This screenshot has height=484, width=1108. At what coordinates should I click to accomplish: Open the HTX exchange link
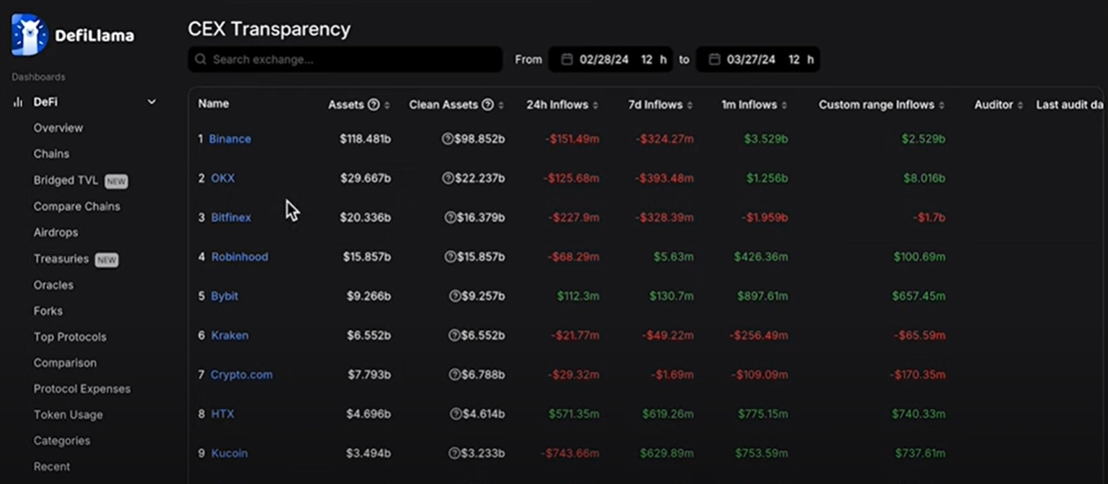(x=223, y=414)
